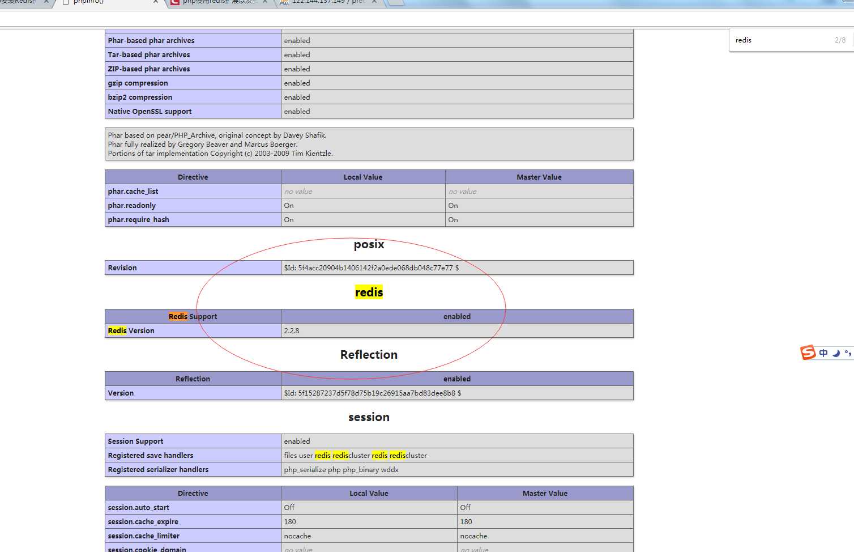This screenshot has width=854, height=552.
Task: Click the 'files user redis rediscluster' value
Action: pos(356,455)
